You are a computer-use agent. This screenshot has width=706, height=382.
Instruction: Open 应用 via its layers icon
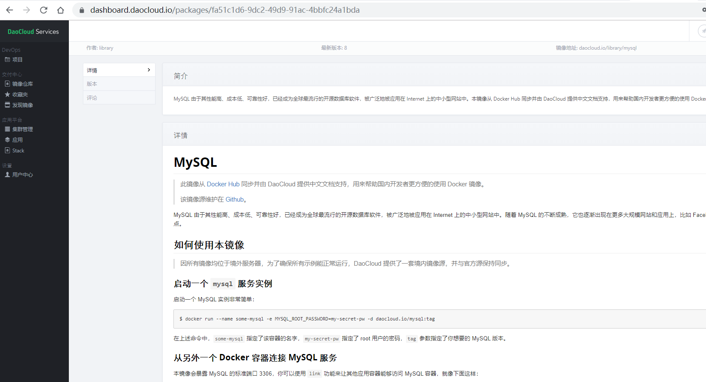7,140
